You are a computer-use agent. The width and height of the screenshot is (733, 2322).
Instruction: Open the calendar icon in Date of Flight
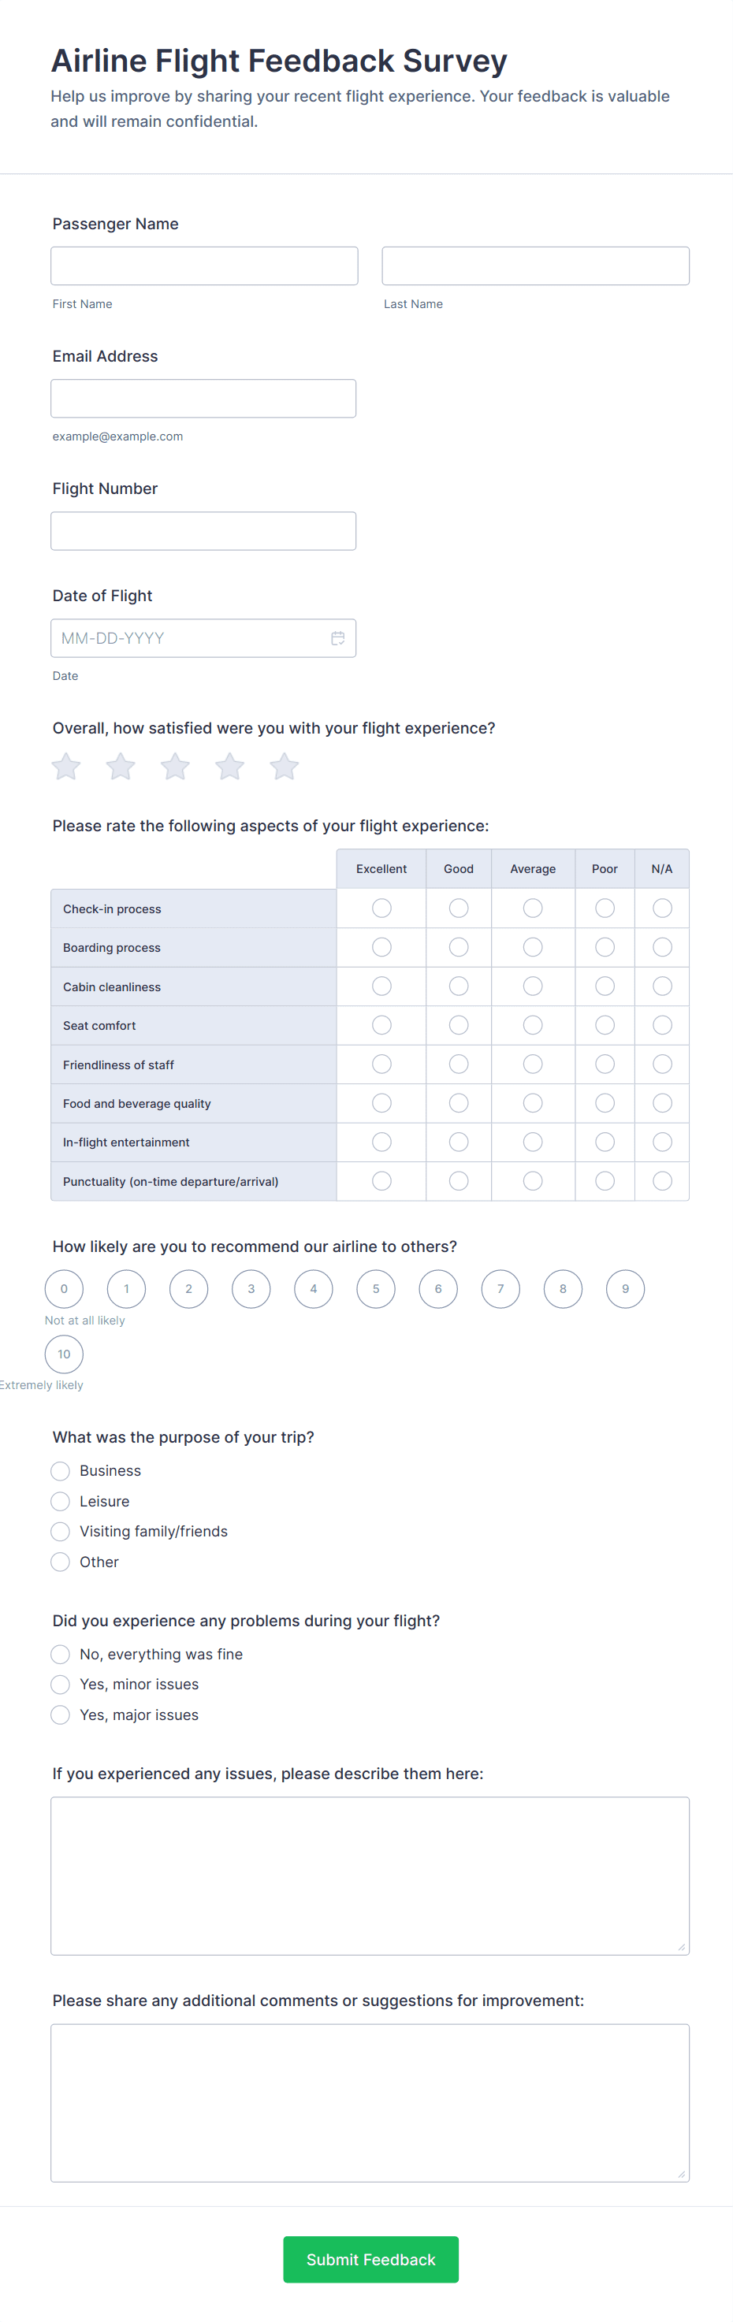pos(338,638)
